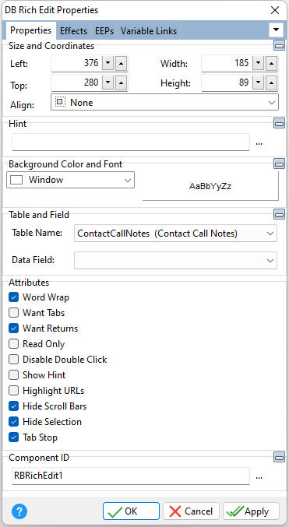Enable the Highlight URLs checkbox
Viewport: 289px width, 527px height.
coord(13,391)
